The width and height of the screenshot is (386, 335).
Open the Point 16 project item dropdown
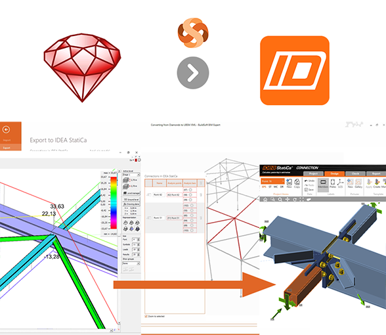point(272,181)
